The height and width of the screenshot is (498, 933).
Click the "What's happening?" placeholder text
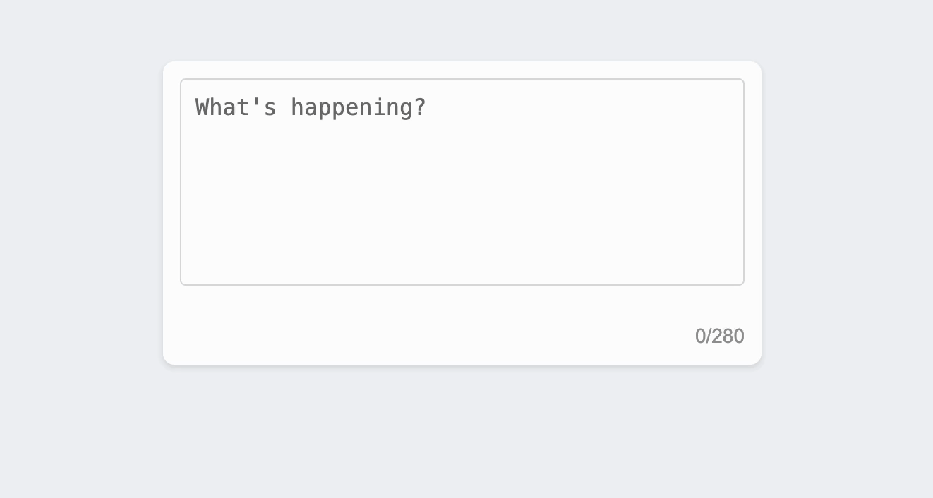(311, 107)
